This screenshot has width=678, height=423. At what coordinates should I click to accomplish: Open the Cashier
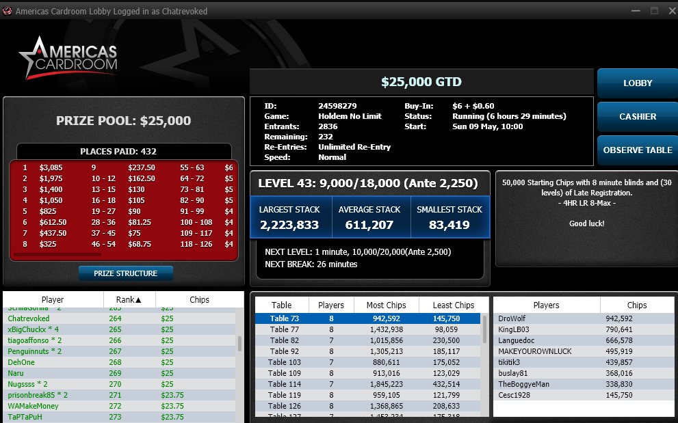click(x=638, y=117)
